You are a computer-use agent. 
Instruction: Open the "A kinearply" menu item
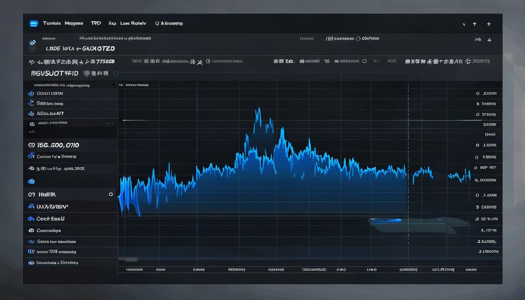[x=169, y=23]
